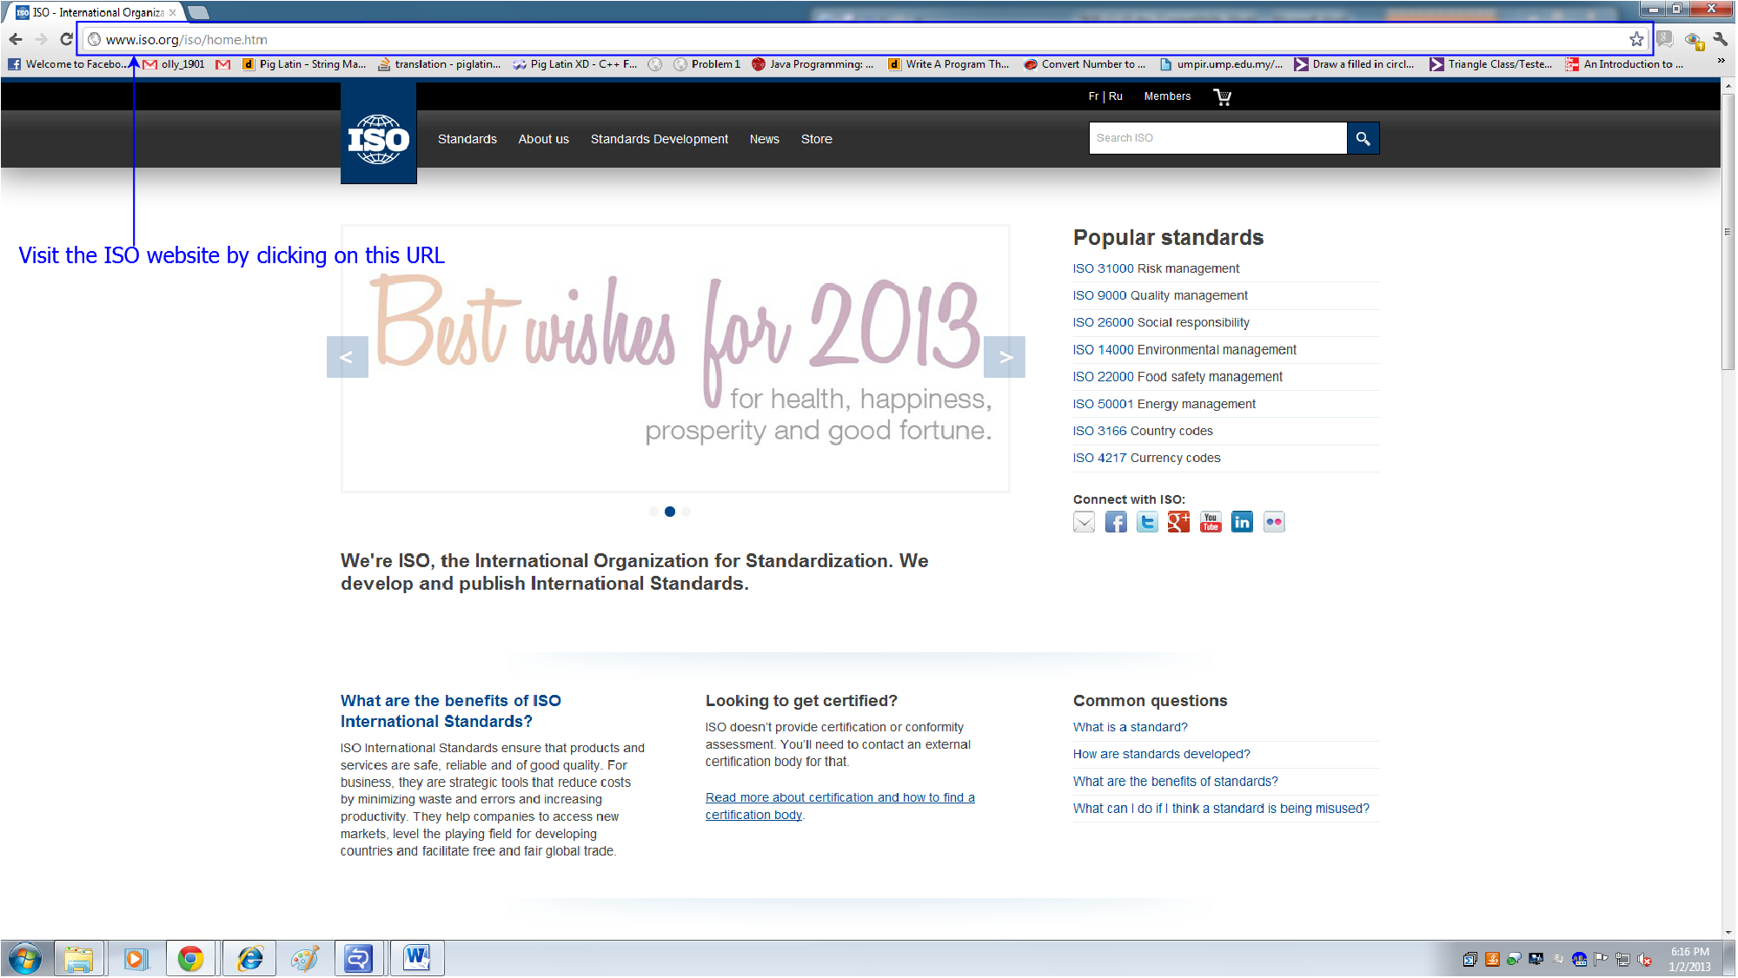Open ISO 14000 Environmental management link
This screenshot has width=1738, height=978.
1184,349
